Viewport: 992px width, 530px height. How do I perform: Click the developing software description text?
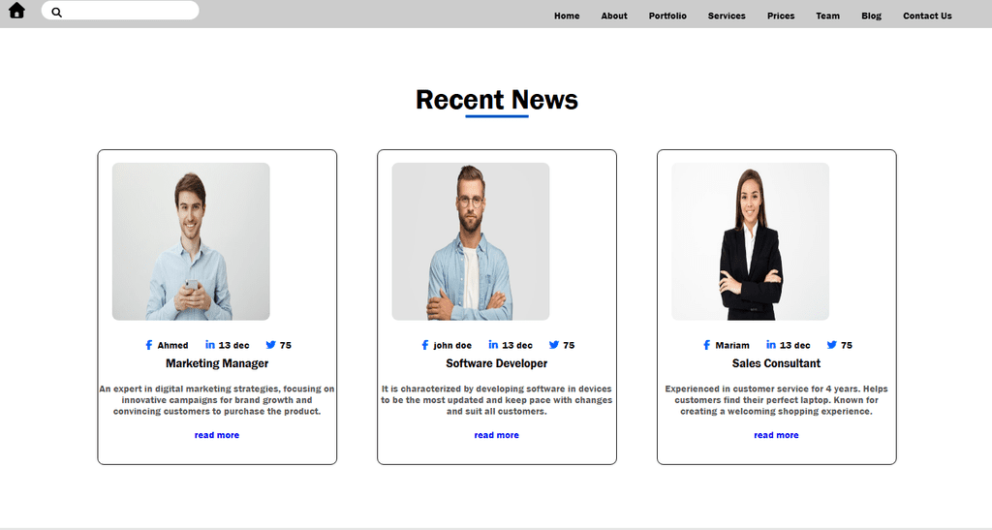coord(497,400)
